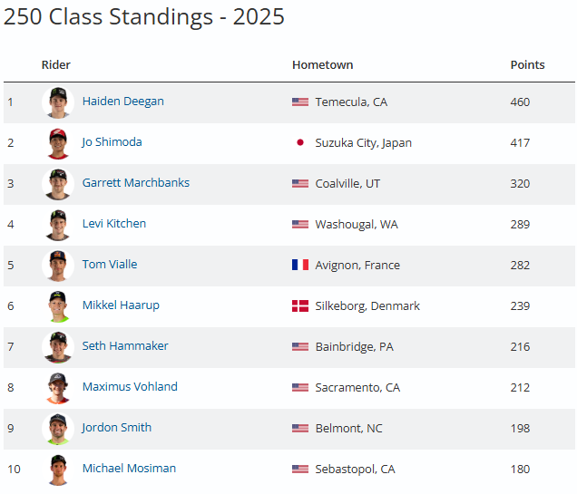Viewport: 577px width, 494px height.
Task: Open Michael Mosiman's rider profile link
Action: (x=129, y=469)
